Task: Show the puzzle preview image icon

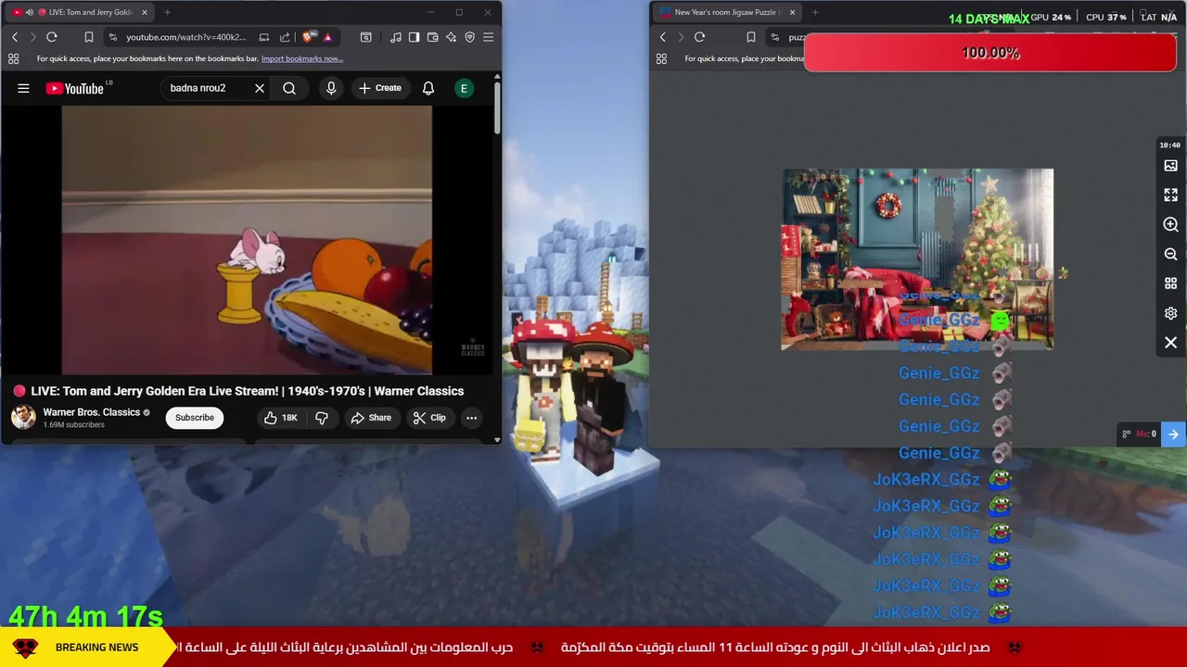Action: [1170, 166]
